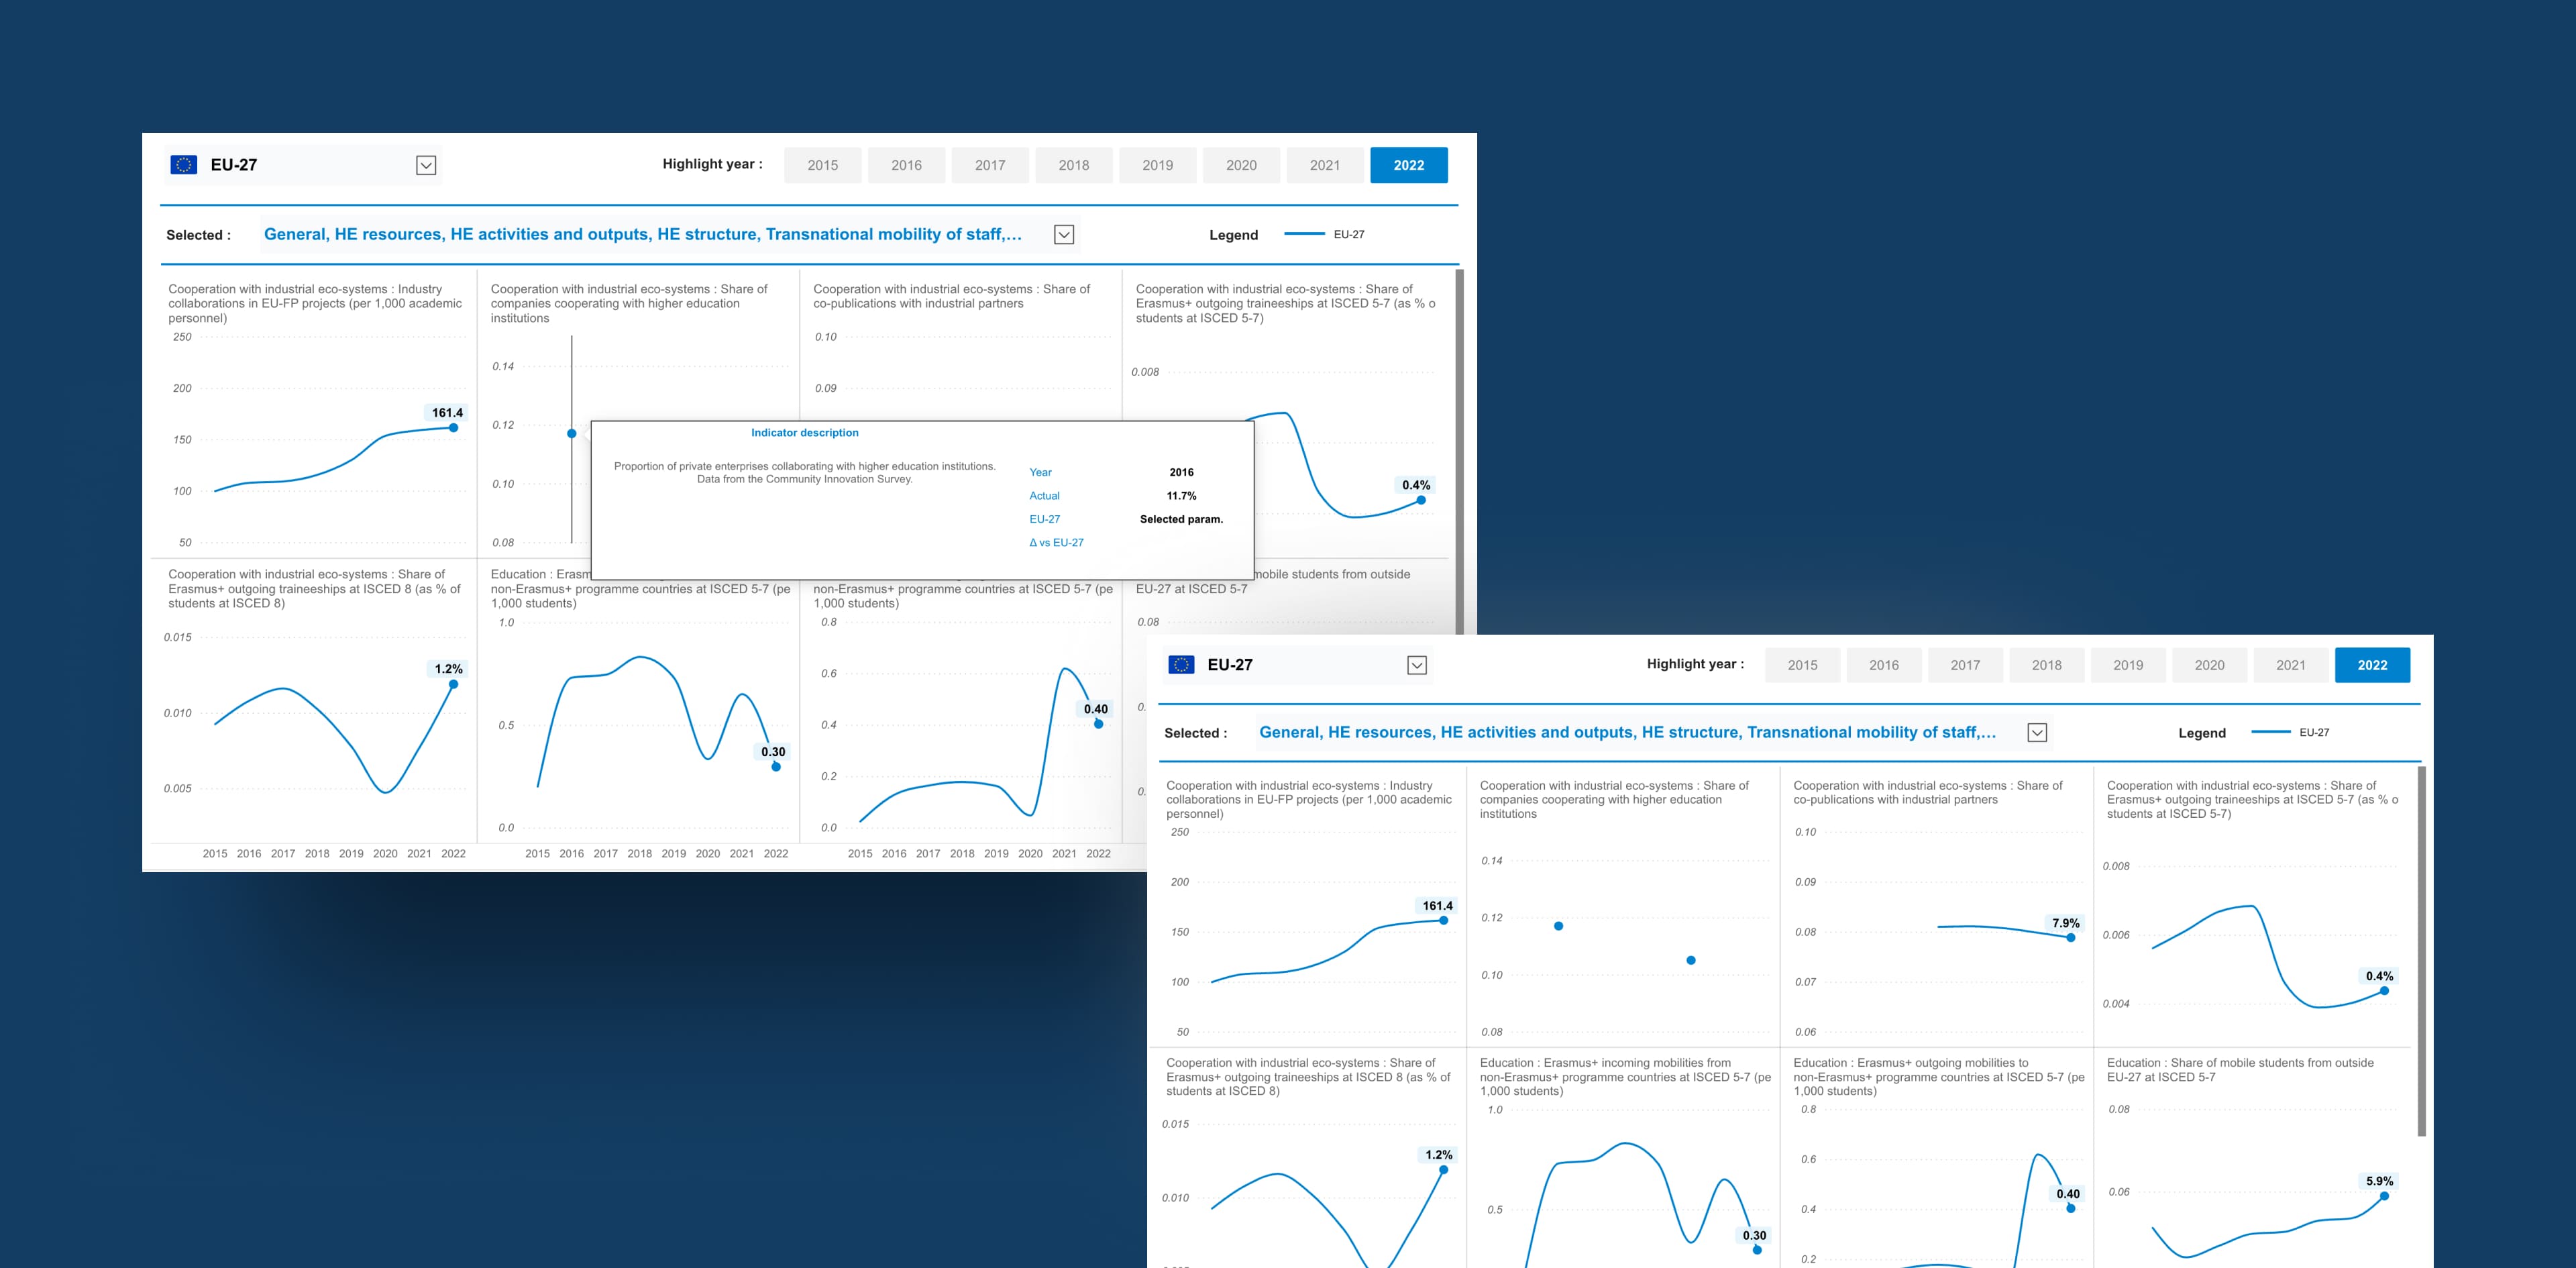Image resolution: width=2576 pixels, height=1268 pixels.
Task: Highlight year 2021 in top panel
Action: pyautogui.click(x=1324, y=166)
